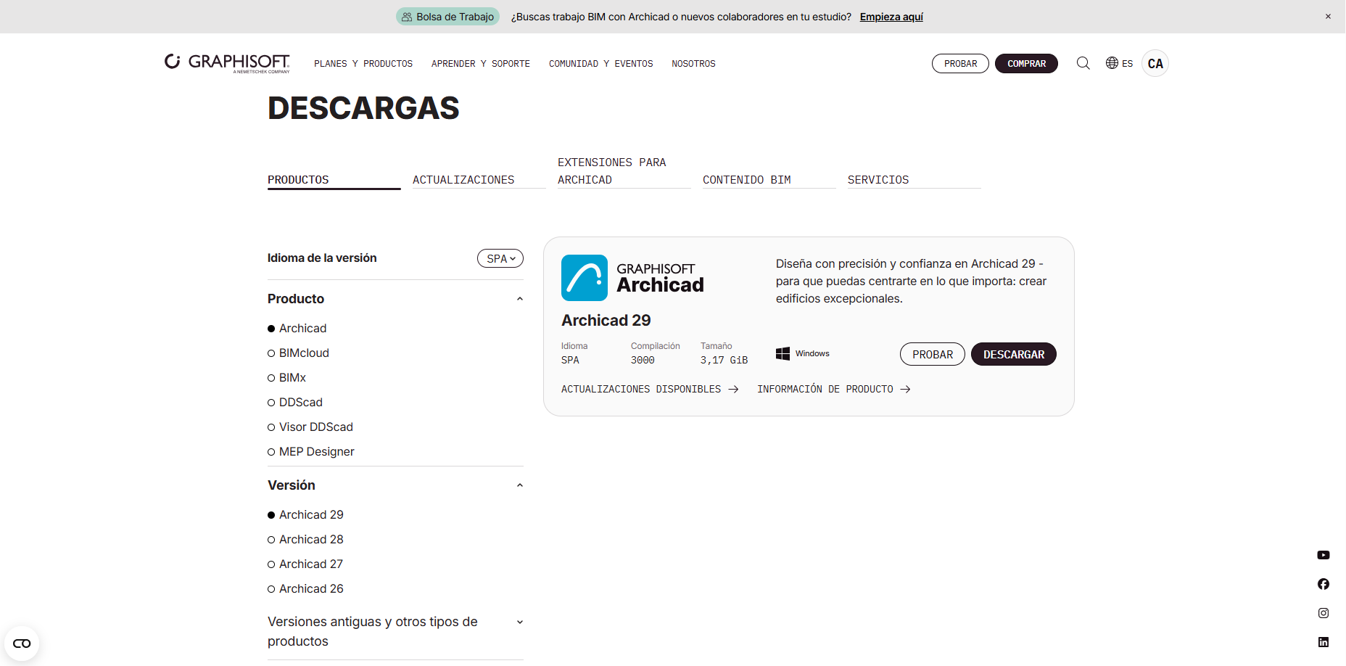The image size is (1346, 666).
Task: Switch to the Actualizaciones tab
Action: point(479,180)
